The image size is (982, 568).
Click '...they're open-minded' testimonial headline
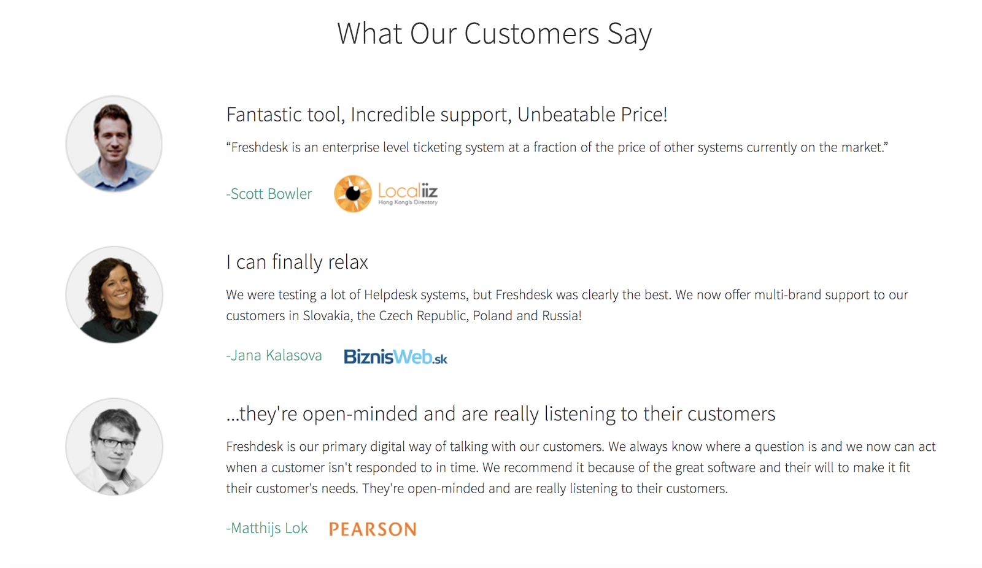[501, 414]
